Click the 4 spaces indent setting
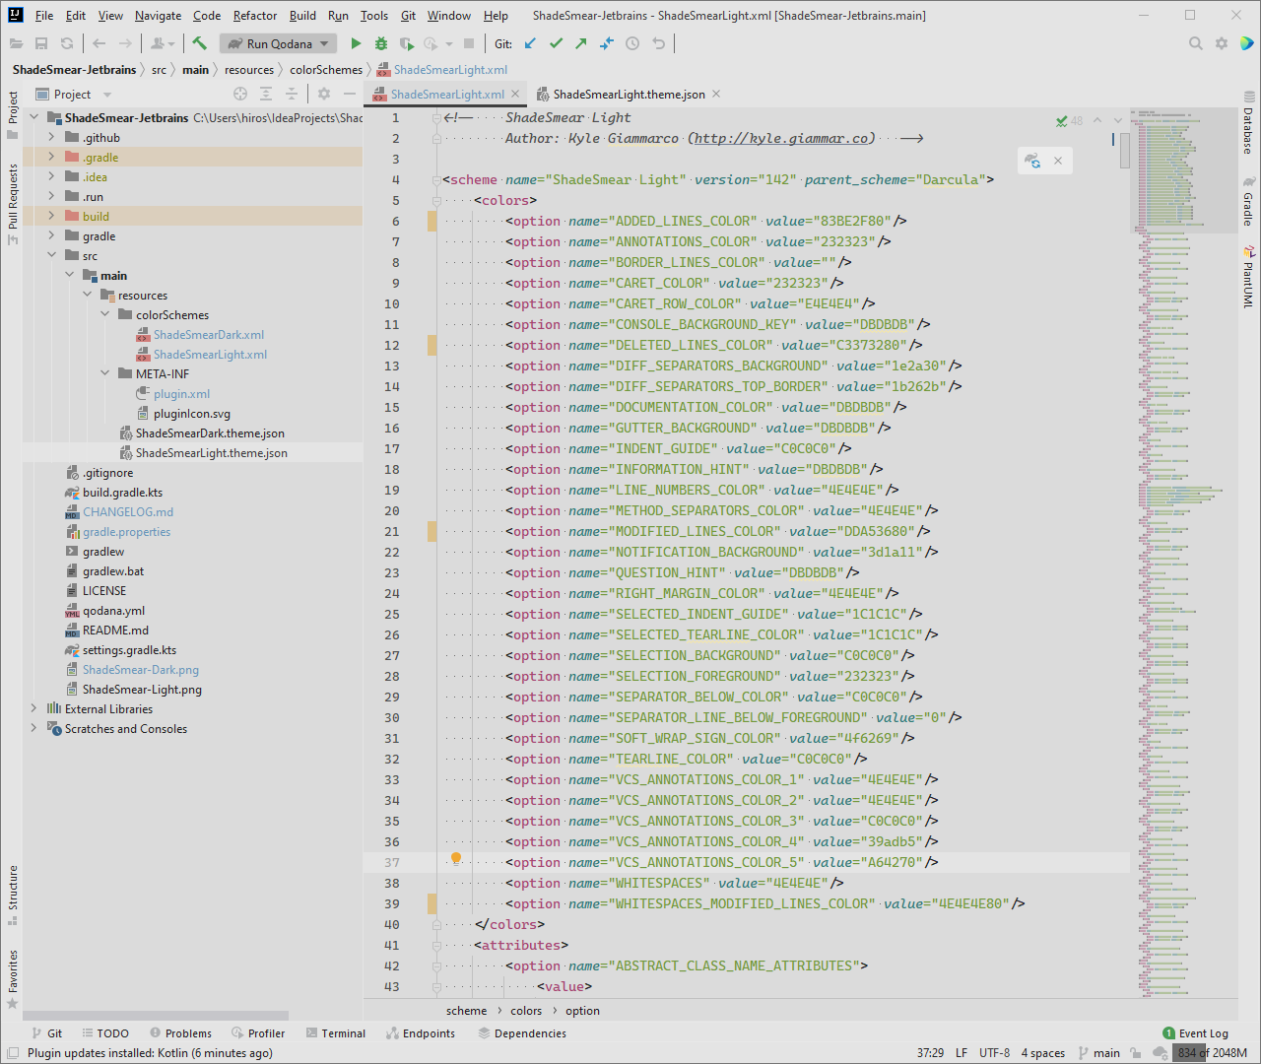This screenshot has width=1261, height=1064. (x=1042, y=1052)
